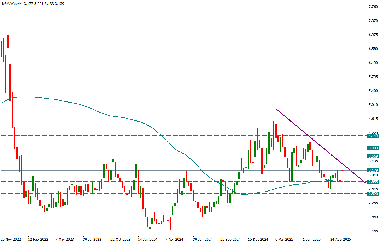
Task: Click the 3.040 price axis label
Action: click(374, 175)
